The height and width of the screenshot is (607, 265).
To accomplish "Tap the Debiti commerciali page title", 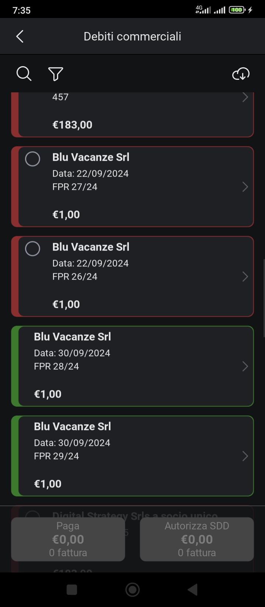I will (132, 36).
